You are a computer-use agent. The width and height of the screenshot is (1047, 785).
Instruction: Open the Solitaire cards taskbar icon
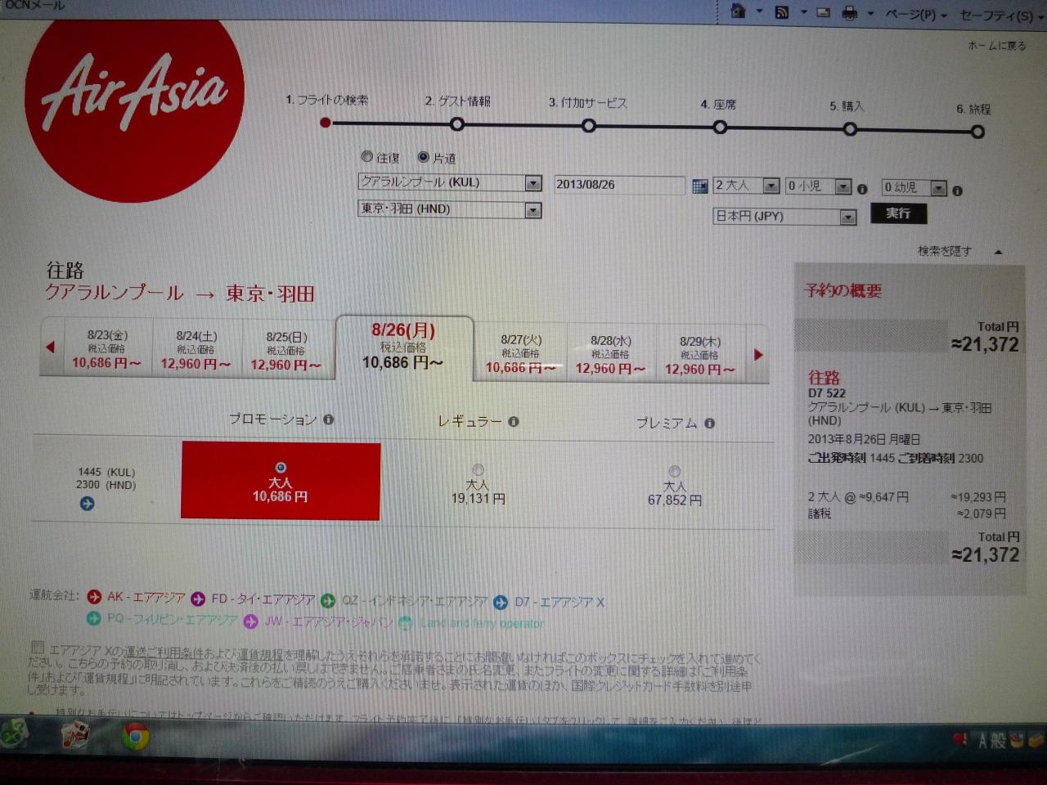tap(76, 735)
